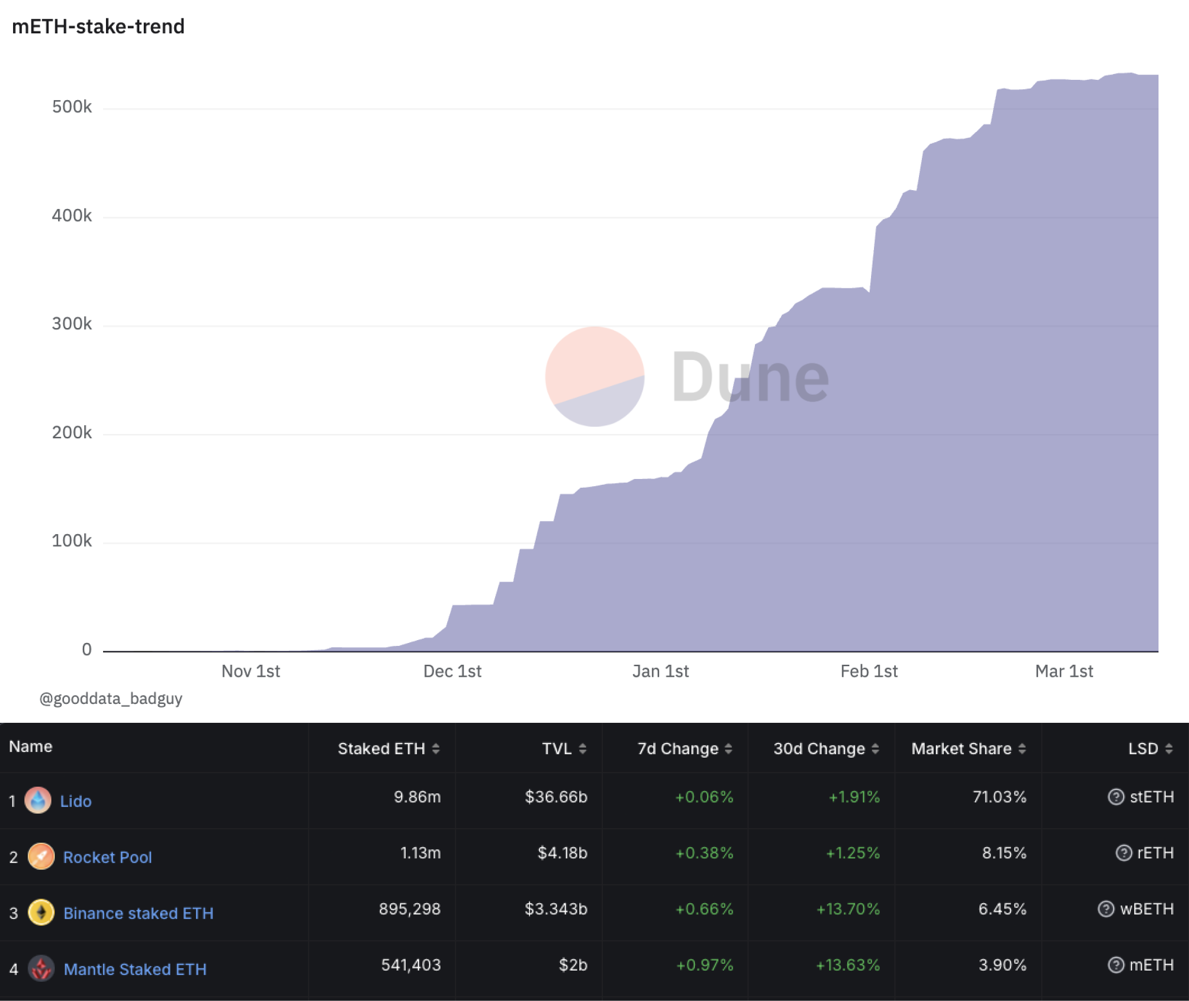Click the 100k y-axis label
The width and height of the screenshot is (1189, 1001).
[72, 541]
